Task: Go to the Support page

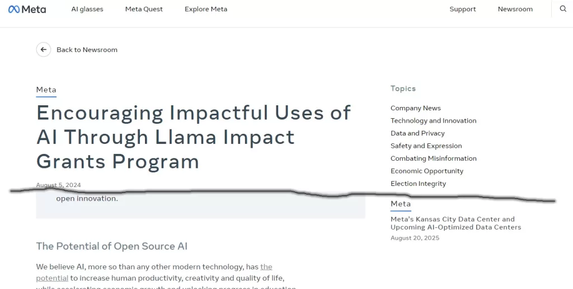Action: tap(463, 10)
